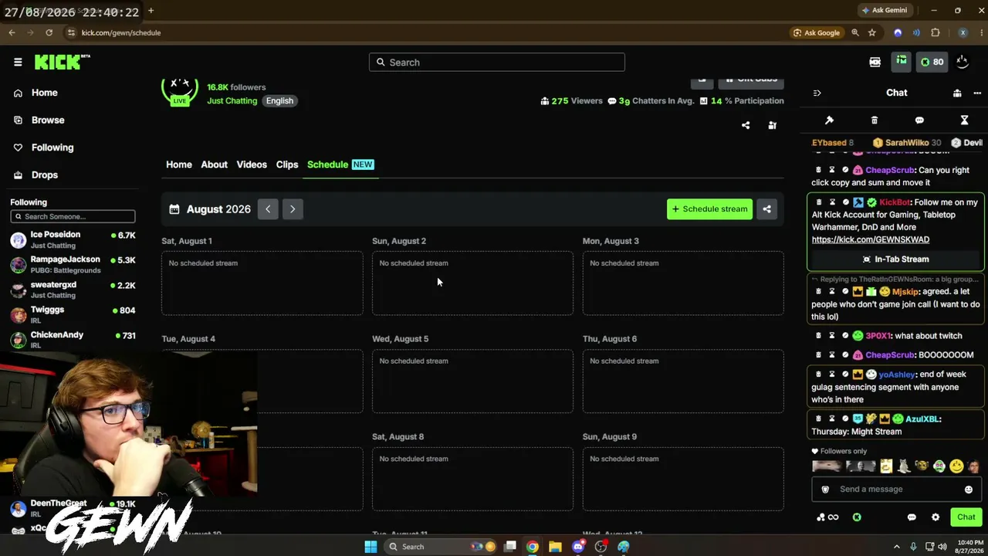988x556 pixels.
Task: Timeout yoAshley using the hourglass icon
Action: click(x=832, y=375)
